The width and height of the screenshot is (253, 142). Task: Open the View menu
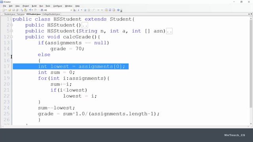coord(17,6)
